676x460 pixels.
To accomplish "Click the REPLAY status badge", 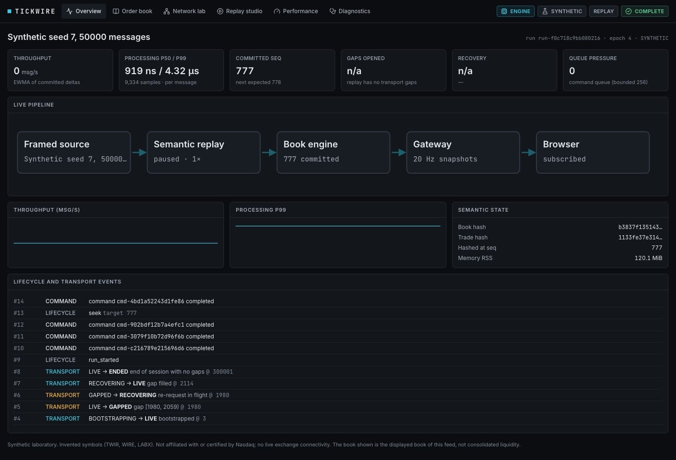I will pyautogui.click(x=604, y=11).
